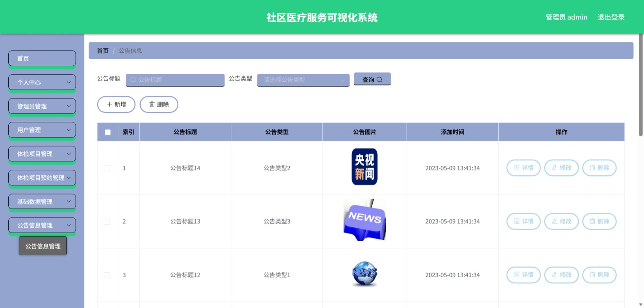The width and height of the screenshot is (644, 308).
Task: Open 详情 for 公告标题12 row
Action: 523,275
